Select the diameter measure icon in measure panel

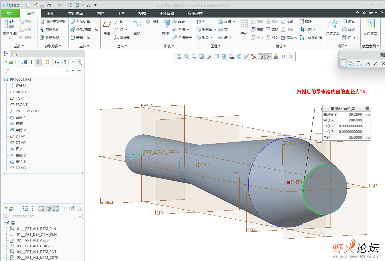pyautogui.click(x=375, y=63)
